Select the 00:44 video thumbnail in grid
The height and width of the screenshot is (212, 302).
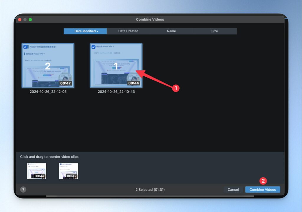(x=116, y=66)
